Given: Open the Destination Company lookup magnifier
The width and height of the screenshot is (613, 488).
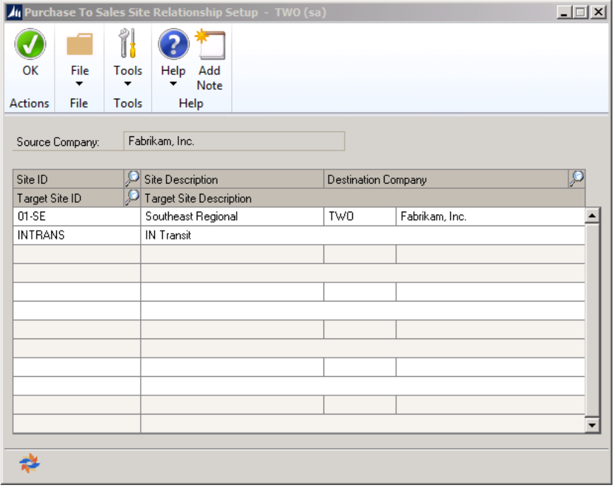Looking at the screenshot, I should [x=577, y=178].
